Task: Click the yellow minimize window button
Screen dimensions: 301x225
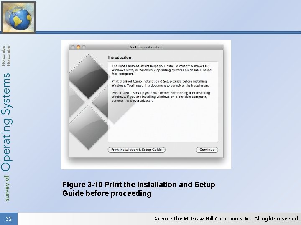Action: click(x=78, y=47)
